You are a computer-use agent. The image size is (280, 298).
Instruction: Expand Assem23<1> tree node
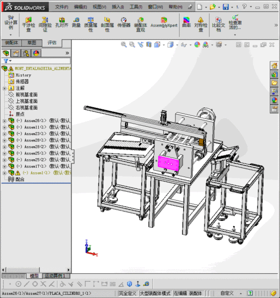point(4,134)
